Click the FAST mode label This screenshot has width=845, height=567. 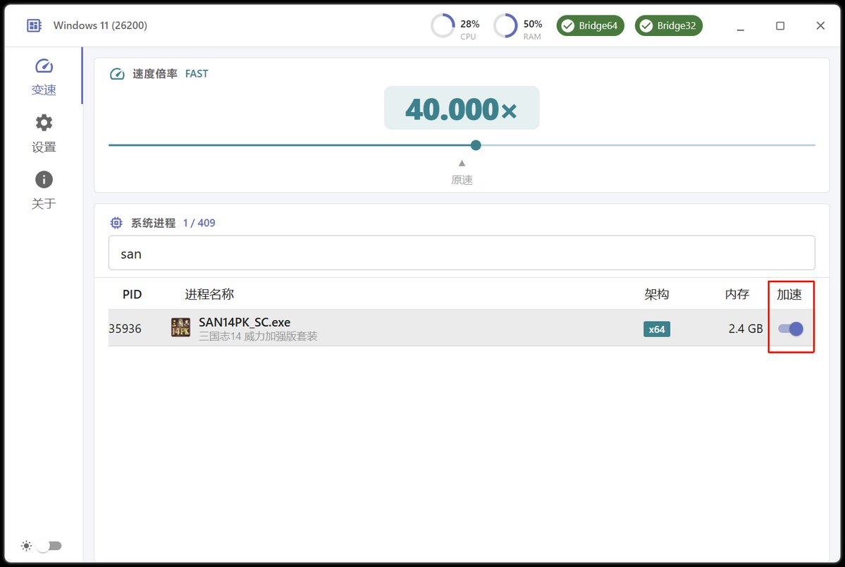click(x=196, y=74)
